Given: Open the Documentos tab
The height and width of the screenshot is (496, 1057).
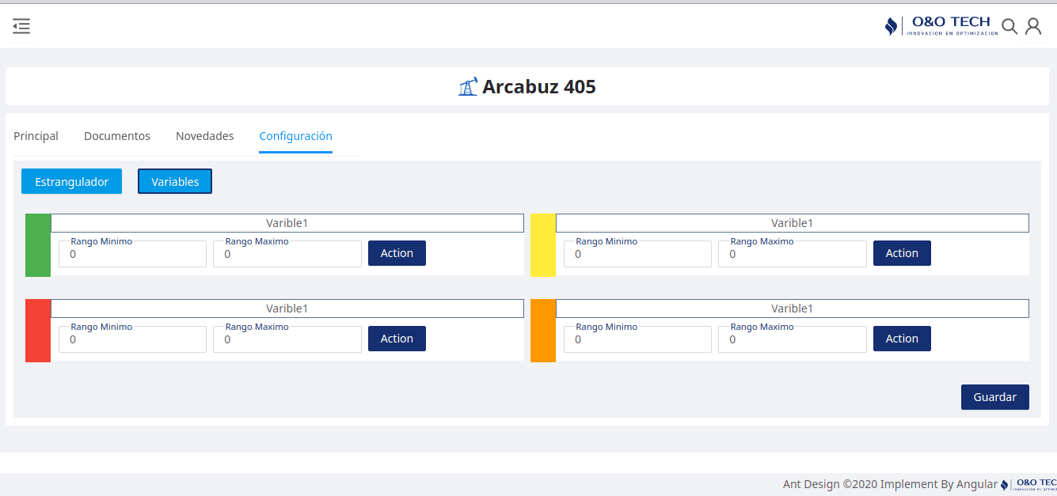Looking at the screenshot, I should [117, 136].
